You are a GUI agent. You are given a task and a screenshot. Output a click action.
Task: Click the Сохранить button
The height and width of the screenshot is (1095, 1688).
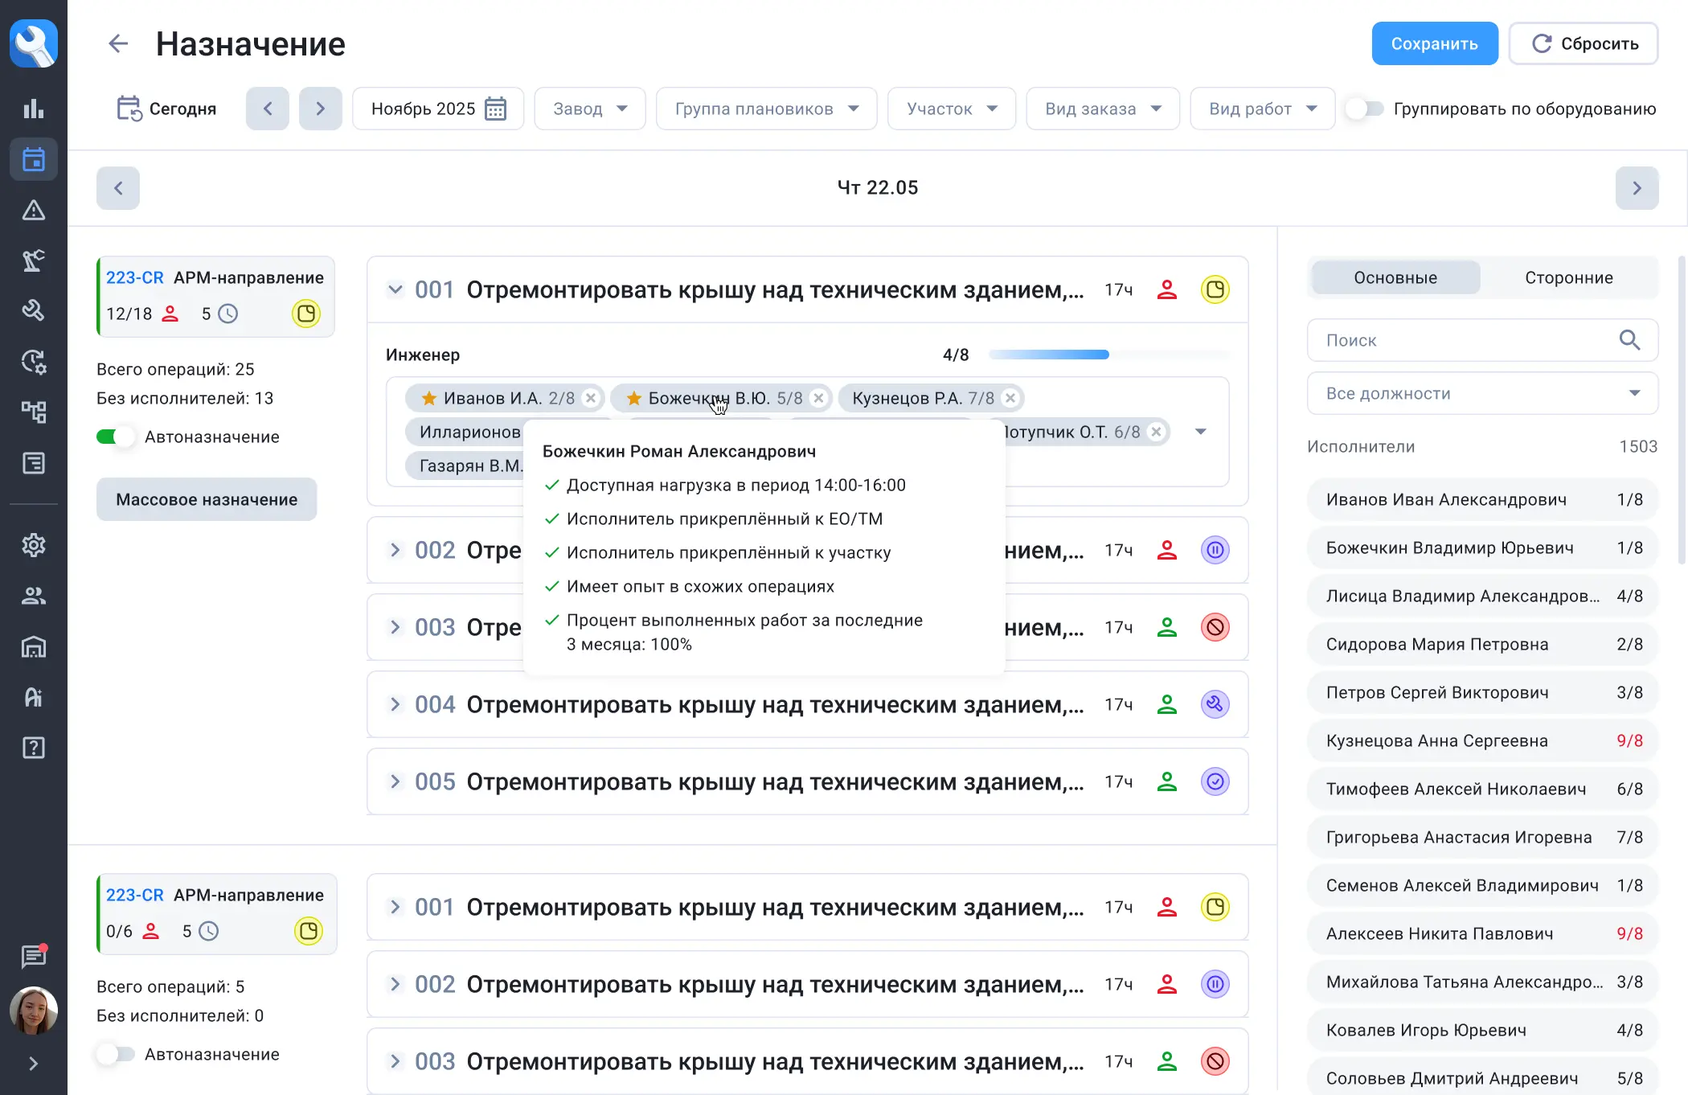click(1434, 43)
